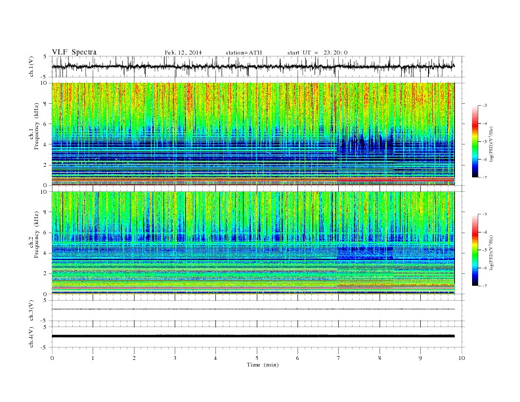Click the "6" tick on the time axis
Screen dimensions: 520x402
point(298,358)
